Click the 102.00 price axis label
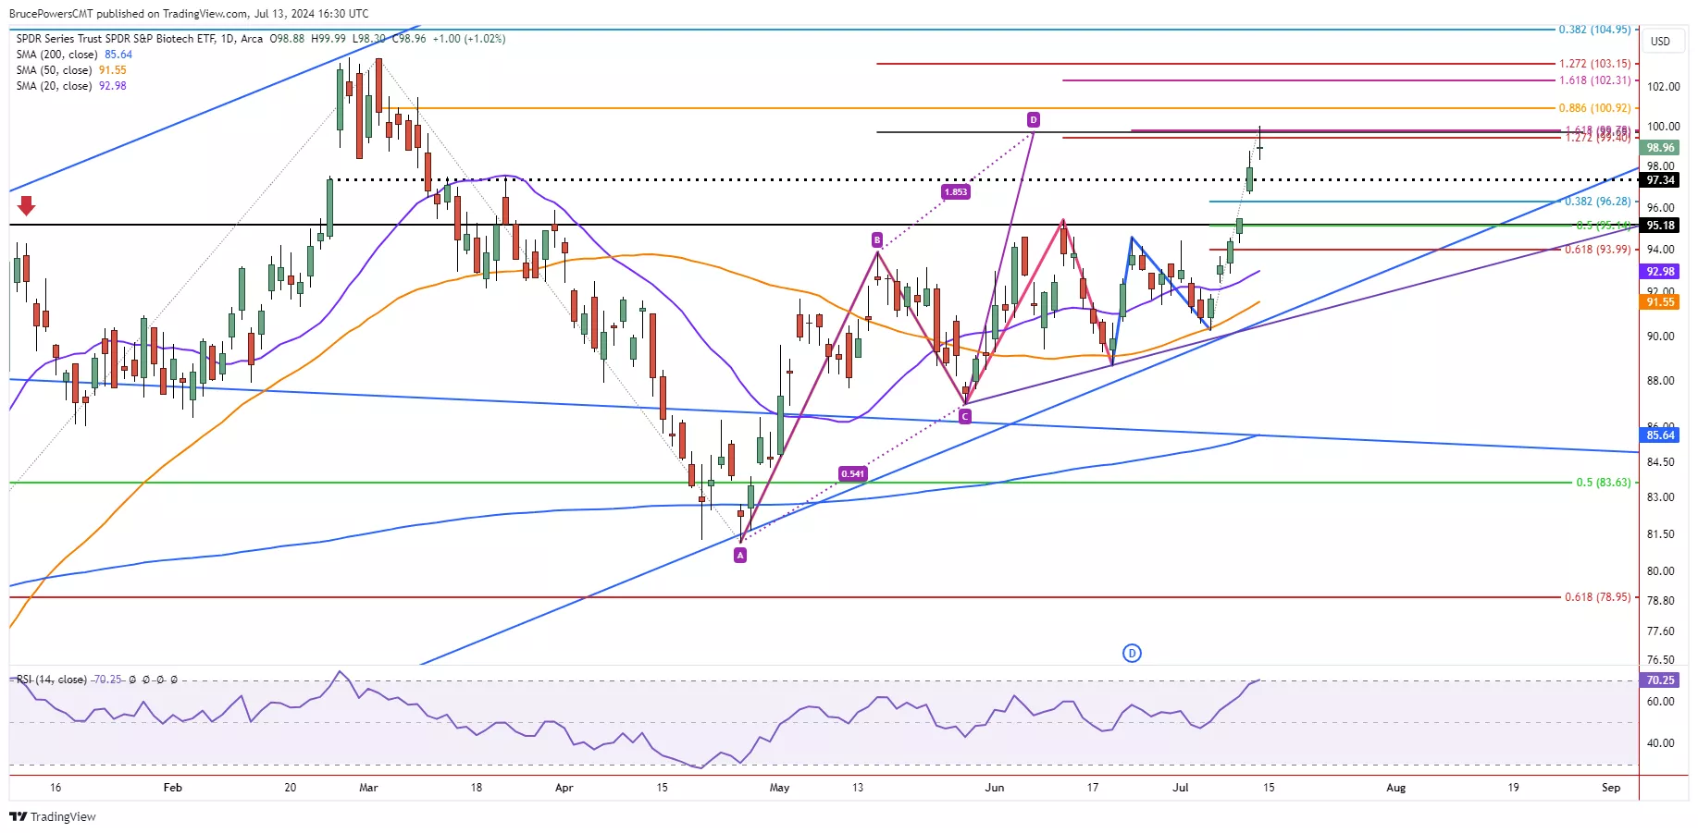Screen dimensions: 1698x833 pyautogui.click(x=1663, y=87)
